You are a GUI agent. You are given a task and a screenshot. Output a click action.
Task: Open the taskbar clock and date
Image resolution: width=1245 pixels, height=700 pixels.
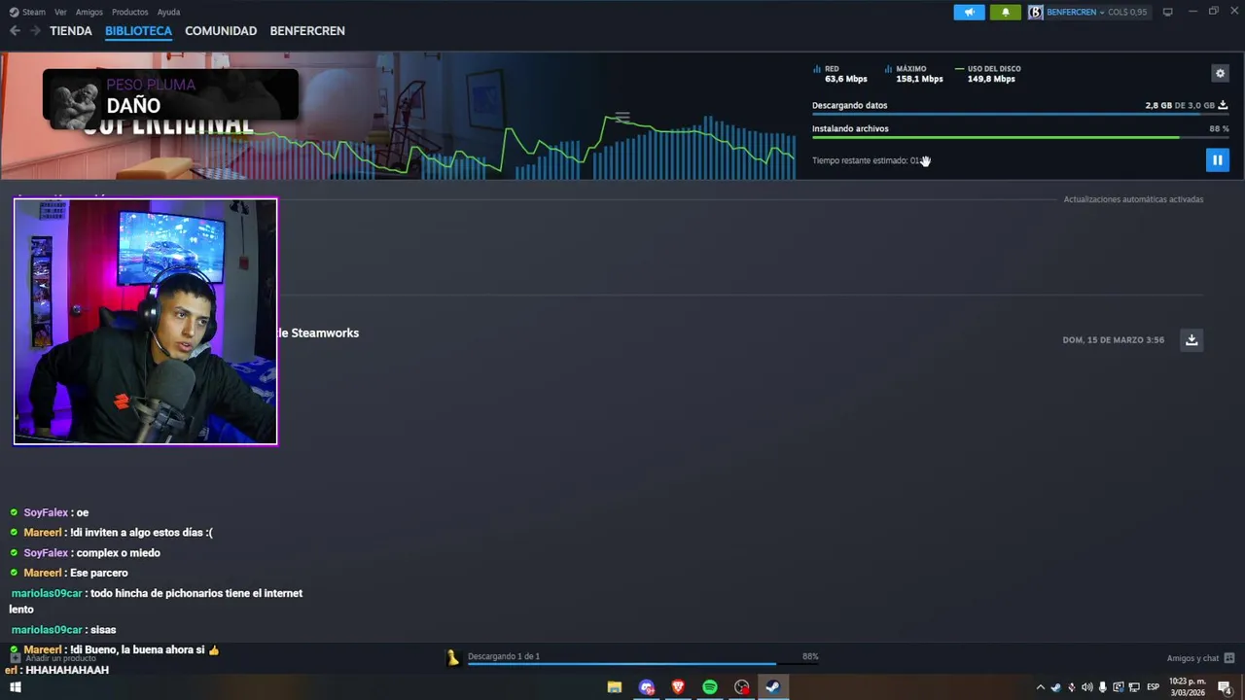1188,687
